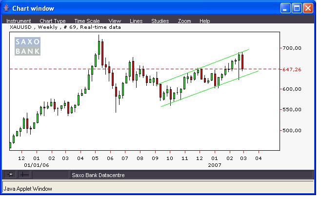Click the Saxo Bank logo on the chart
The width and height of the screenshot is (321, 200).
(28, 46)
